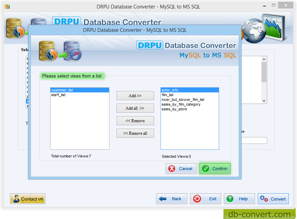
Task: Select sales_by_film_category in the selected views
Action: (x=190, y=104)
